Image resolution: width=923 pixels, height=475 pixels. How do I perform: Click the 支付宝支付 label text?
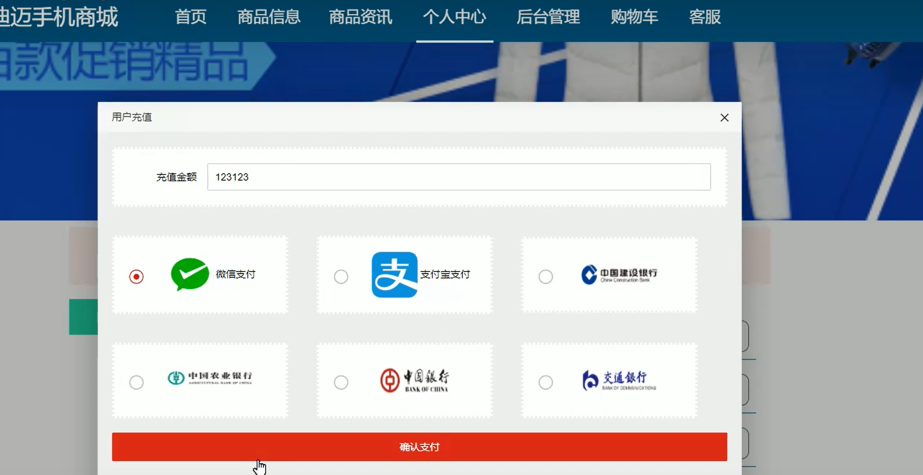pos(445,274)
